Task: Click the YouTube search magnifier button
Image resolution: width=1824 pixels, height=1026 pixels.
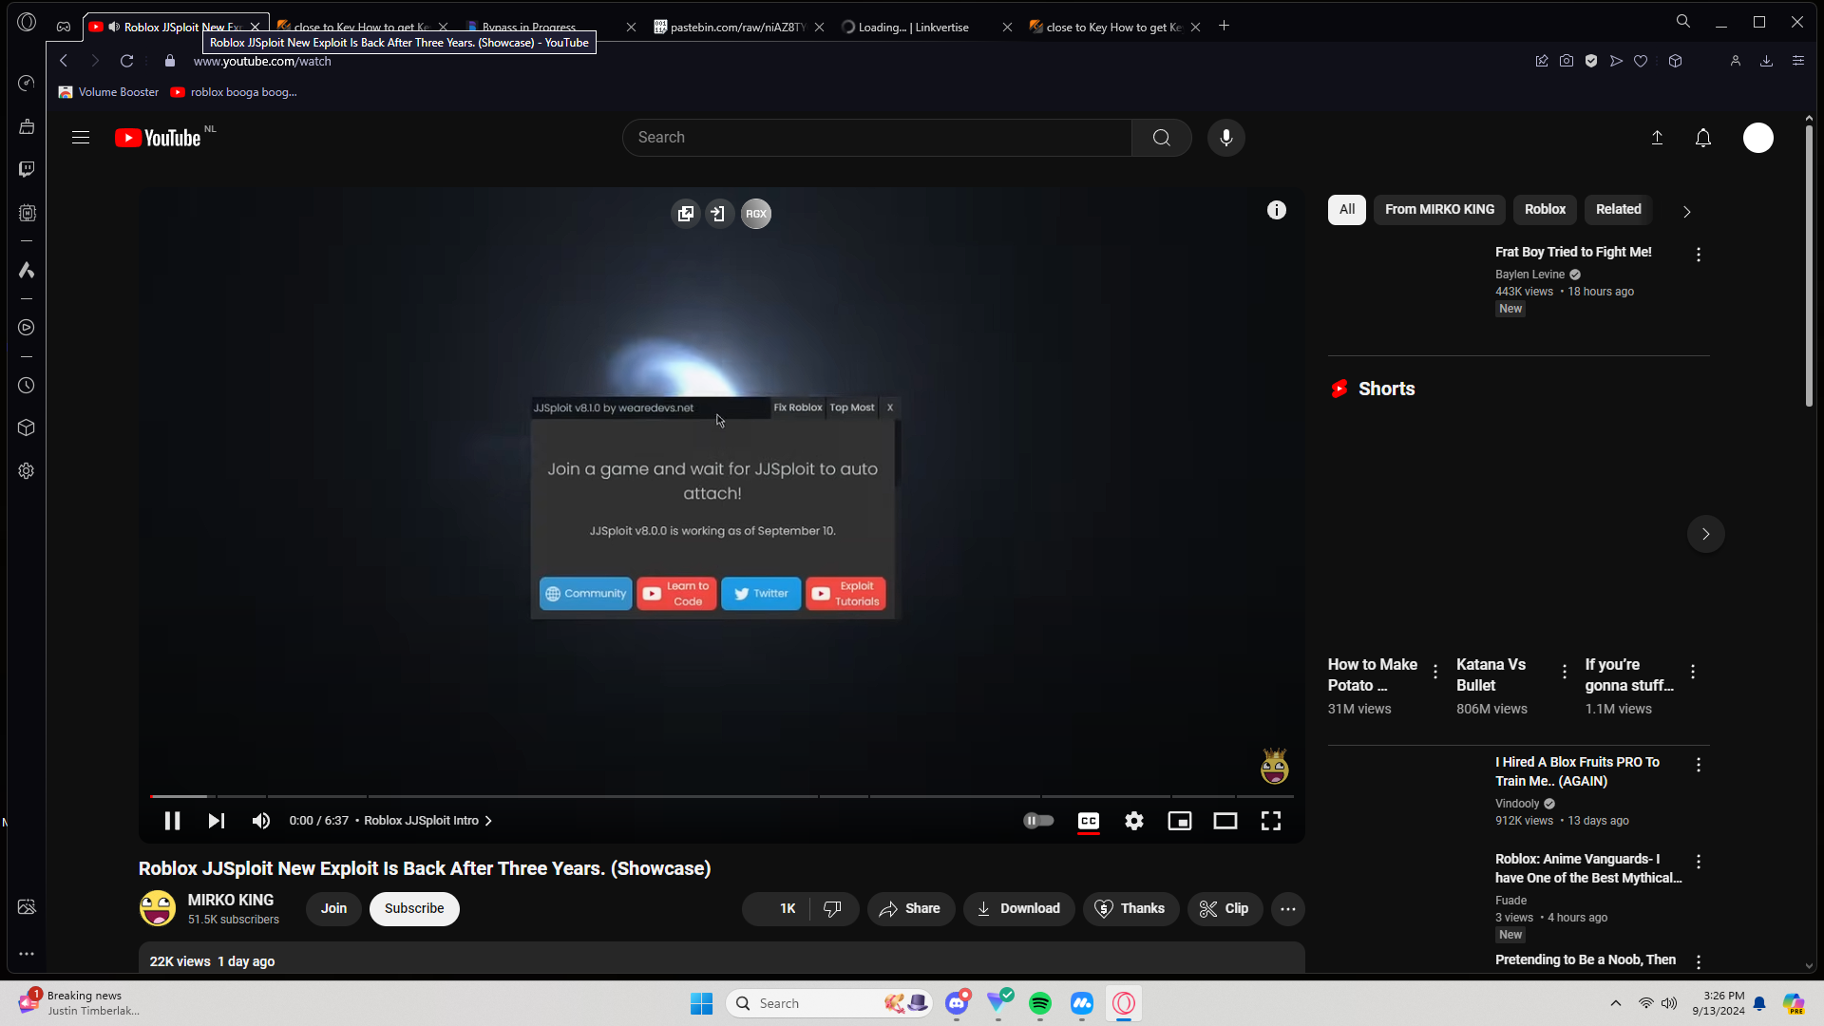Action: (1161, 138)
